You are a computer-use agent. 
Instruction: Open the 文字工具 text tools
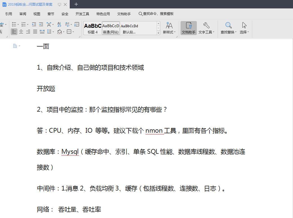(206, 28)
